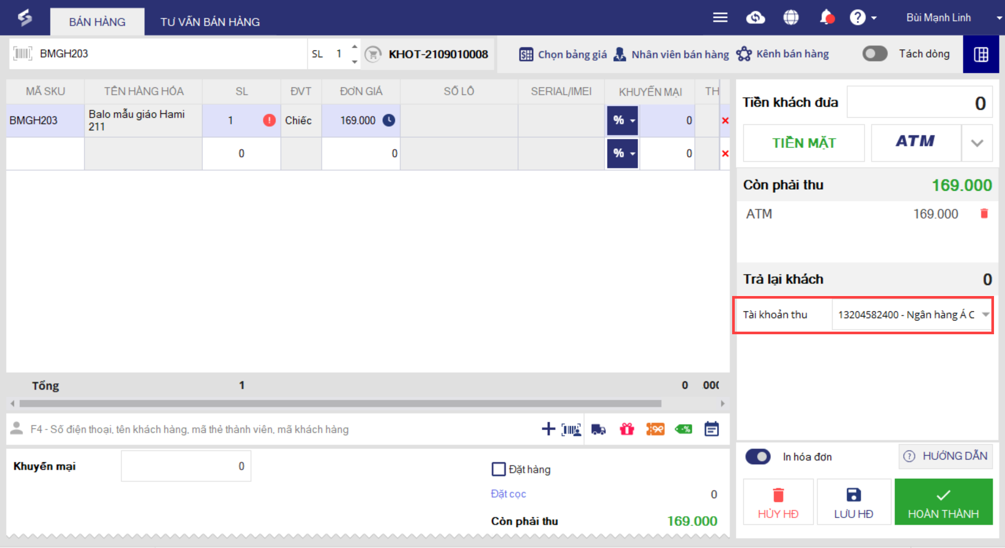Switch to Tư vấn bán hàng tab
Viewport: 1005px width, 548px height.
pos(210,22)
